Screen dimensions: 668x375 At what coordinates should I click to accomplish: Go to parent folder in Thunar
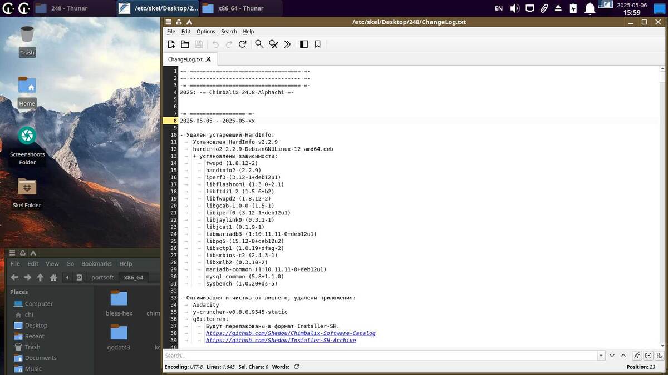tap(40, 277)
